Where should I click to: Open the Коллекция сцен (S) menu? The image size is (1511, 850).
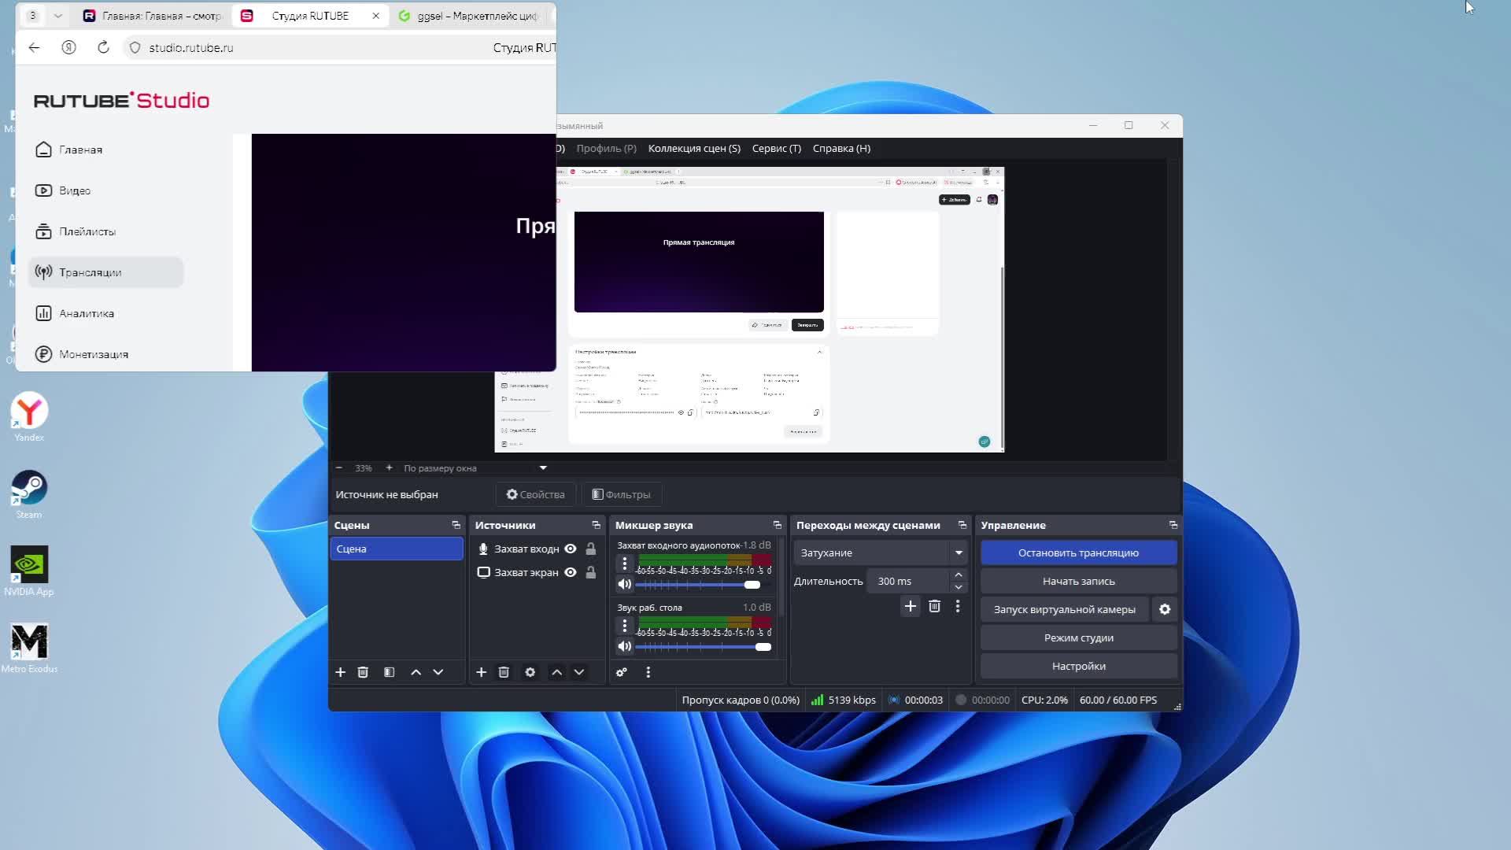coord(694,148)
